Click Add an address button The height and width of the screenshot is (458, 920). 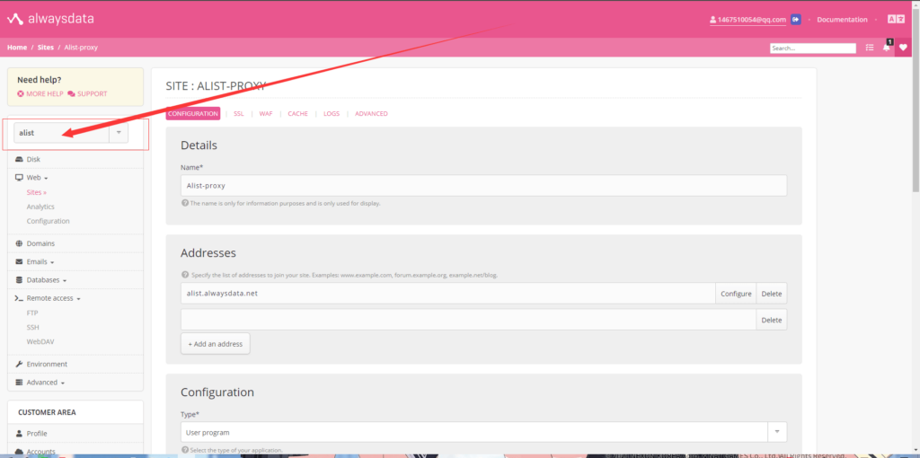(x=216, y=344)
